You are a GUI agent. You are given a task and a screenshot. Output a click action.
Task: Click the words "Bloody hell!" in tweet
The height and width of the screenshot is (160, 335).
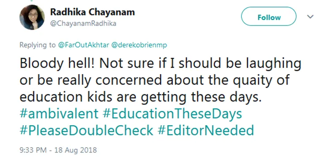57,63
